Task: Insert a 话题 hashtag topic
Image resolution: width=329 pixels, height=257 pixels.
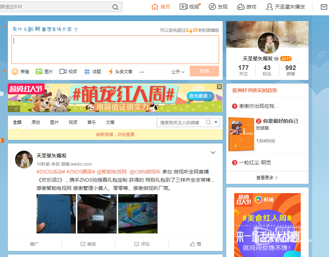Action: [x=92, y=72]
